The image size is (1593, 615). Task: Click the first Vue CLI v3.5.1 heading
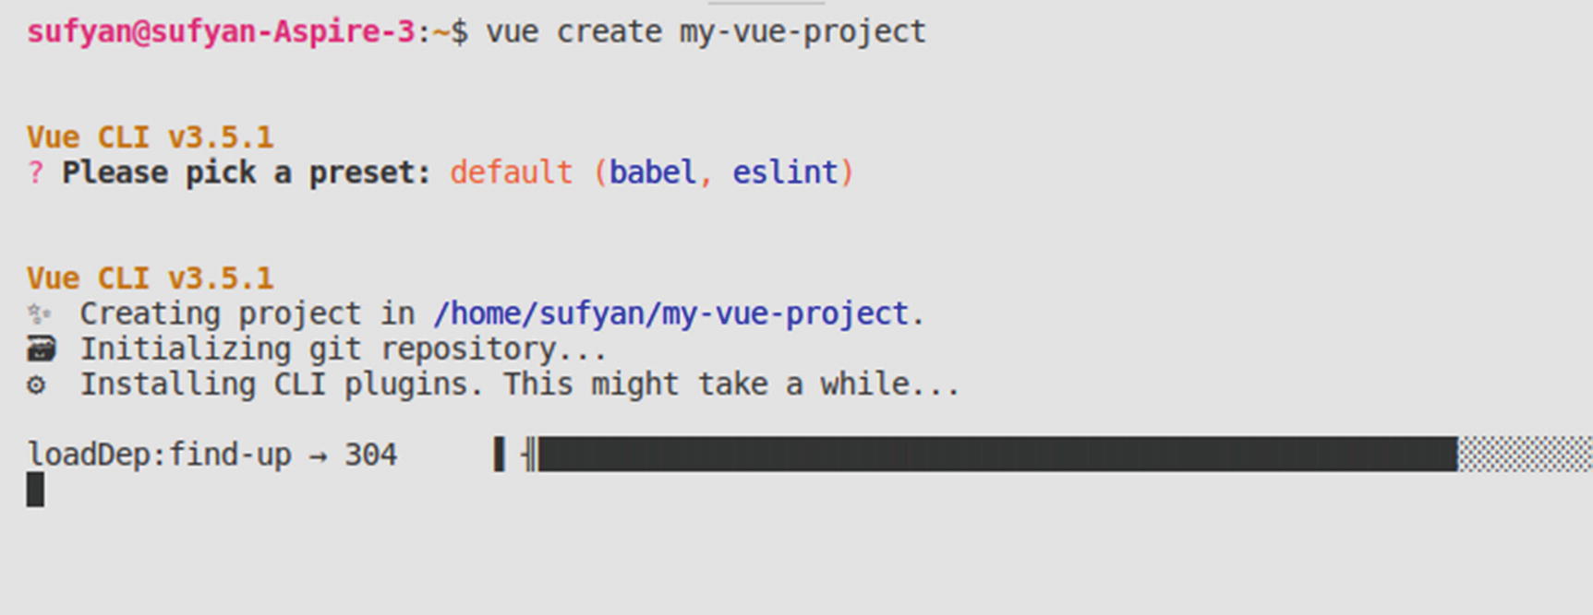click(150, 137)
